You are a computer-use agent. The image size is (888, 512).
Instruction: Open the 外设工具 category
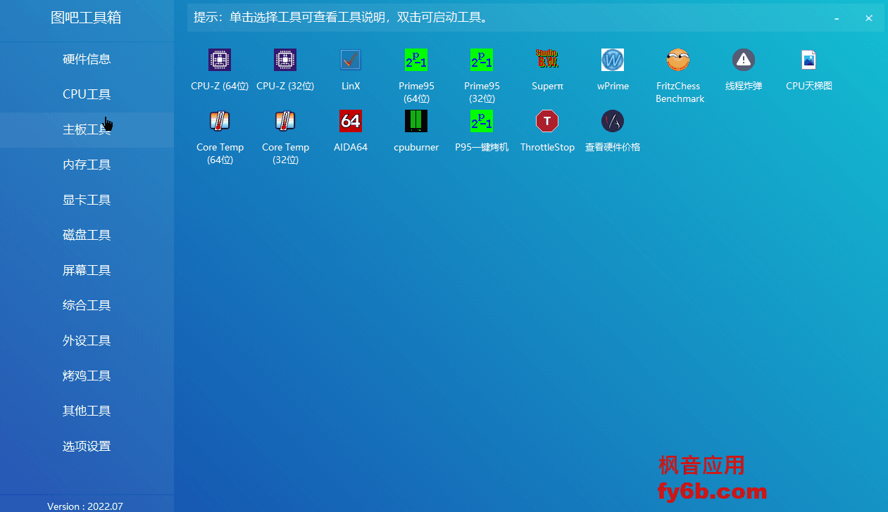tap(87, 340)
